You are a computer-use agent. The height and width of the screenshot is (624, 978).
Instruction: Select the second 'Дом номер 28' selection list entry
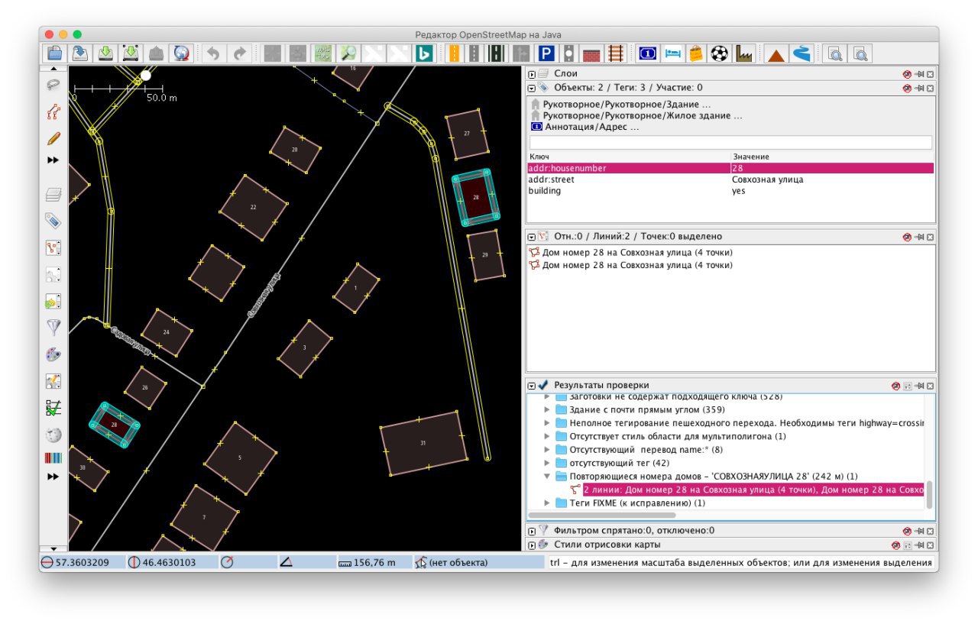tap(637, 266)
